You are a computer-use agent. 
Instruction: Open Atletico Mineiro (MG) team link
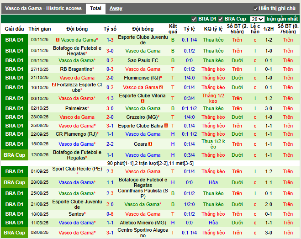pos(143,223)
